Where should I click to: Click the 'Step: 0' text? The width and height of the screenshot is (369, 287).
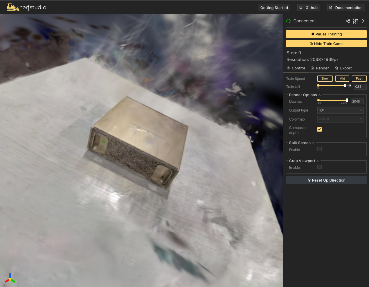click(294, 53)
